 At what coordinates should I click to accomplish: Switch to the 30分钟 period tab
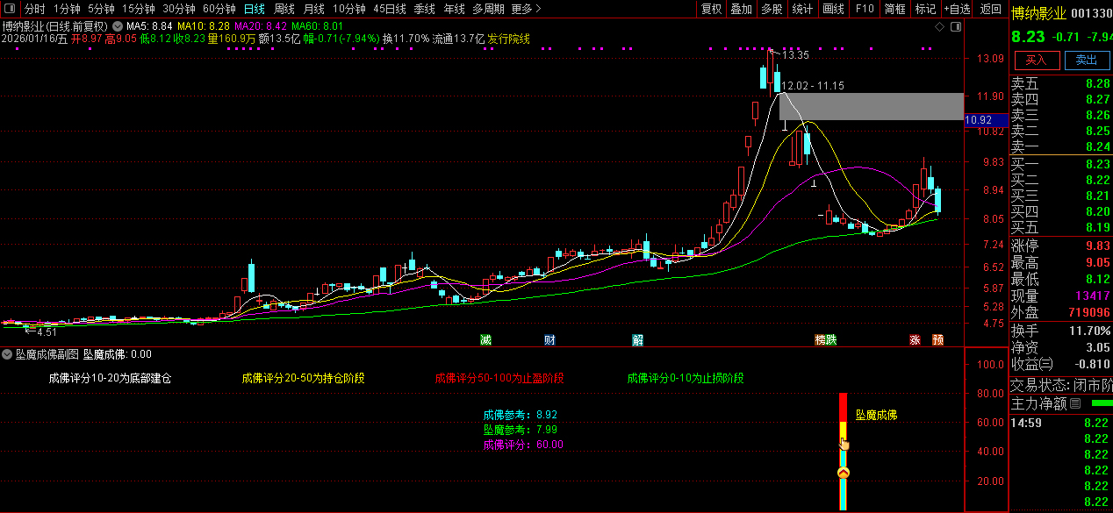179,9
